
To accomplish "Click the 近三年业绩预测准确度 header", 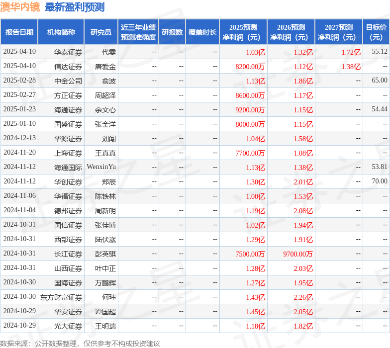I will (138, 32).
